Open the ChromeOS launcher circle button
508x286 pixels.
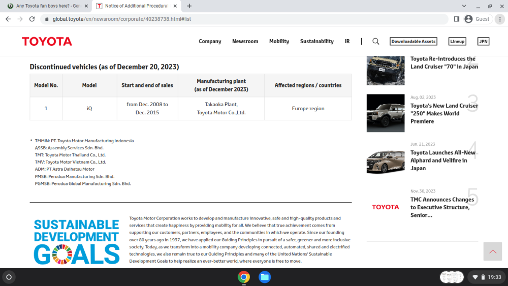point(9,277)
